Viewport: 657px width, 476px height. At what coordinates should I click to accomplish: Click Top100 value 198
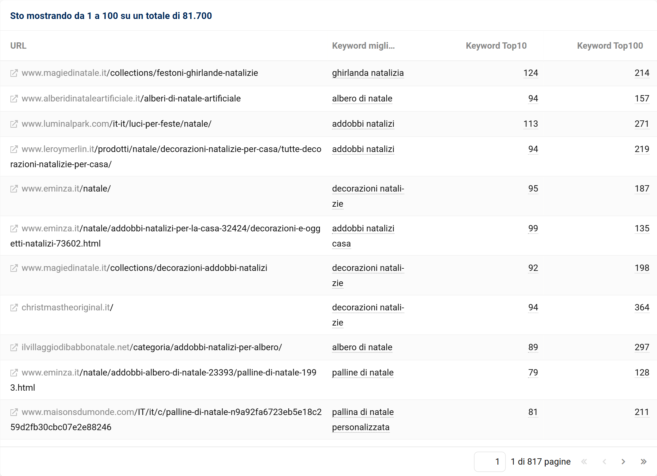coord(642,268)
